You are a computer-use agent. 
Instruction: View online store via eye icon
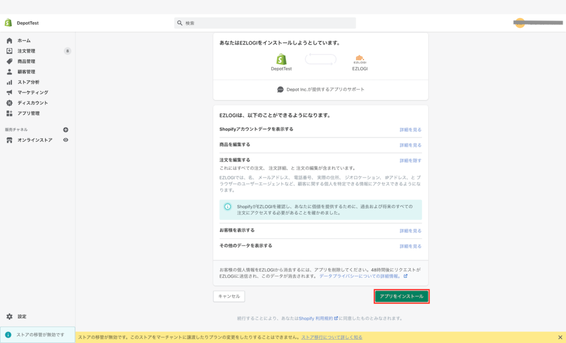pyautogui.click(x=66, y=140)
